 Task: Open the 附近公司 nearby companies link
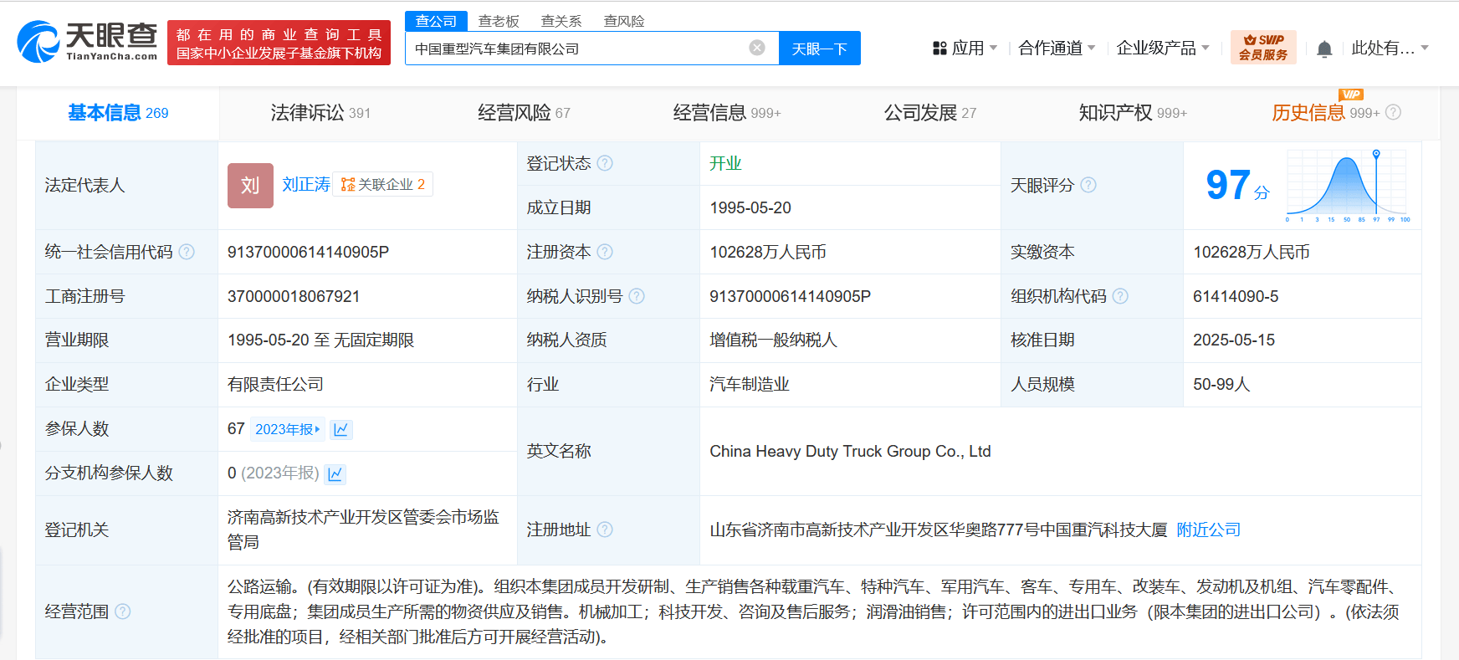(x=1208, y=530)
